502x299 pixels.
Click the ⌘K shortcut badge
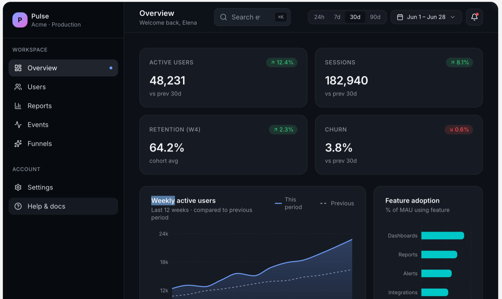(x=281, y=17)
